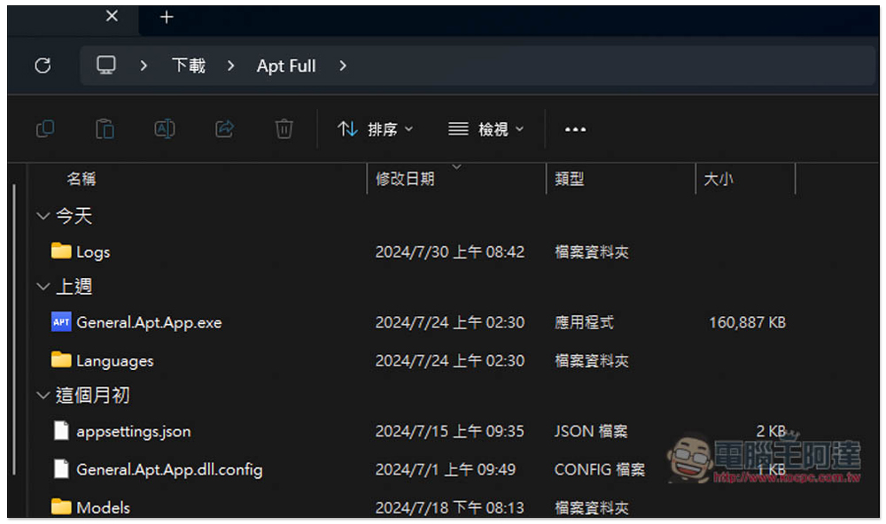Go to 下載 in the address bar
This screenshot has height=524, width=886.
tap(189, 65)
